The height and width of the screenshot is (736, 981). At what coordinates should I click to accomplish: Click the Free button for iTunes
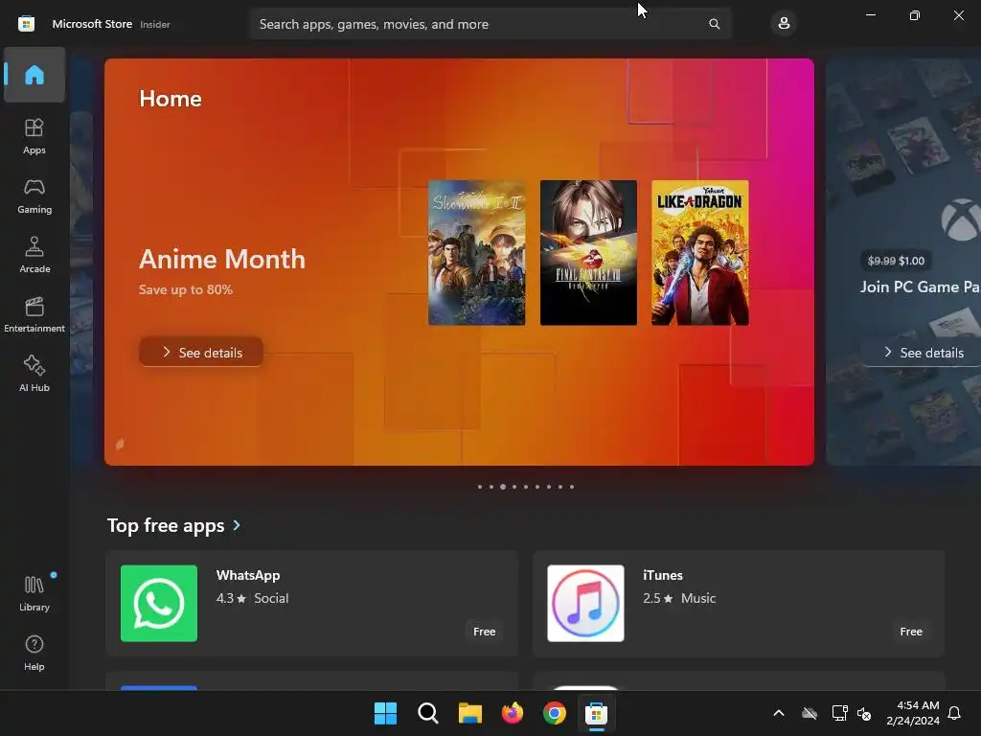[911, 632]
